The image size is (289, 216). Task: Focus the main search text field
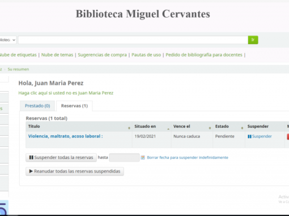point(133,40)
